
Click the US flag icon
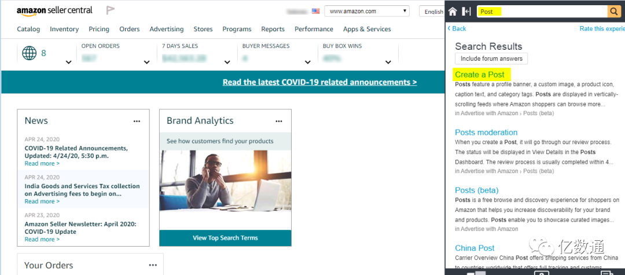pos(316,11)
